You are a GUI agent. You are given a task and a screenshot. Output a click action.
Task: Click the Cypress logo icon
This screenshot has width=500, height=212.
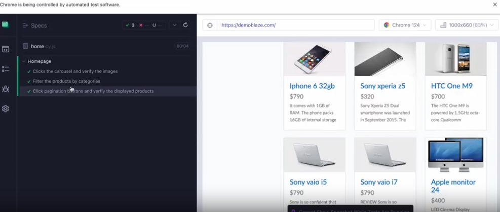coord(6,25)
